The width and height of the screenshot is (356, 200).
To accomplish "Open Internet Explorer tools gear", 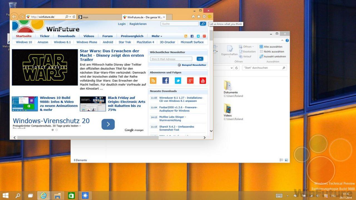I will (x=204, y=17).
